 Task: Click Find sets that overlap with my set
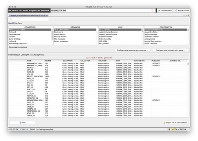coord(132,50)
